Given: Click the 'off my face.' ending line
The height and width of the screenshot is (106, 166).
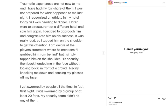Looking at the screenshot, I should click(x=29, y=77).
